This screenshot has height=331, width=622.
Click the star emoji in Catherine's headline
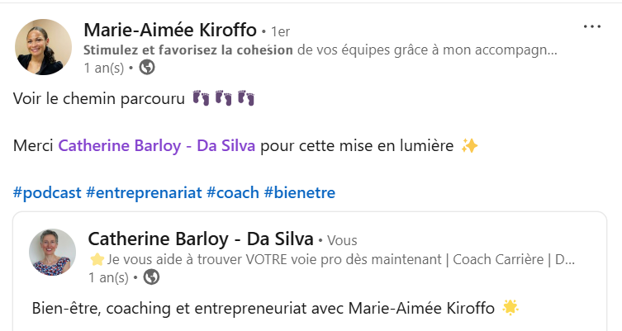pyautogui.click(x=97, y=260)
